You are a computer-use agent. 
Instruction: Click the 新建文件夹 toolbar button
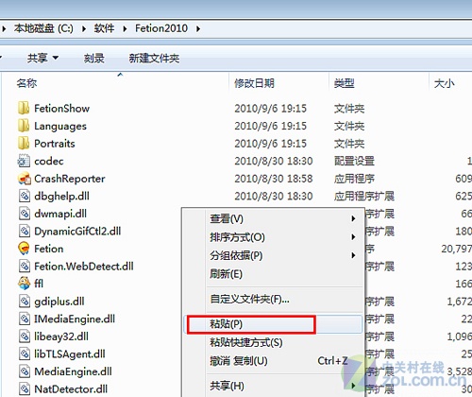(154, 59)
